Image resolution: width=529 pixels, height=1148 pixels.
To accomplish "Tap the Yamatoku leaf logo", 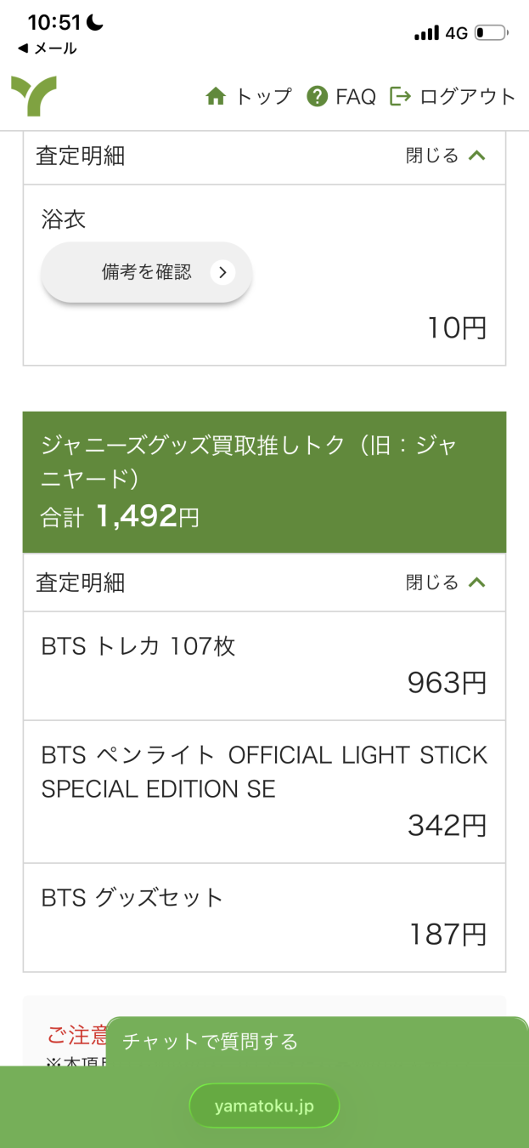I will [34, 96].
